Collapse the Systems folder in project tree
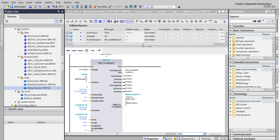 (x=16, y=29)
